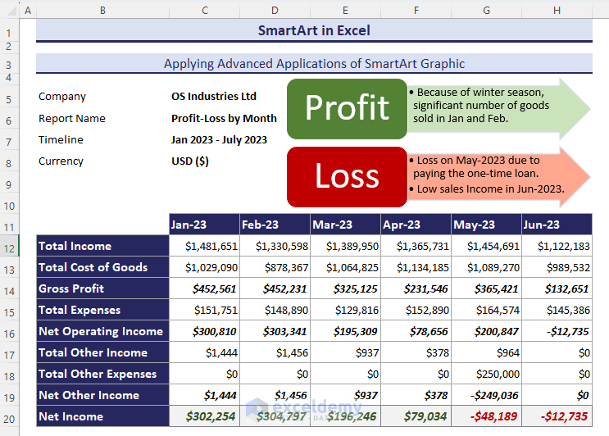Screen dimensions: 609x436
Task: Select column H header
Action: tap(557, 11)
